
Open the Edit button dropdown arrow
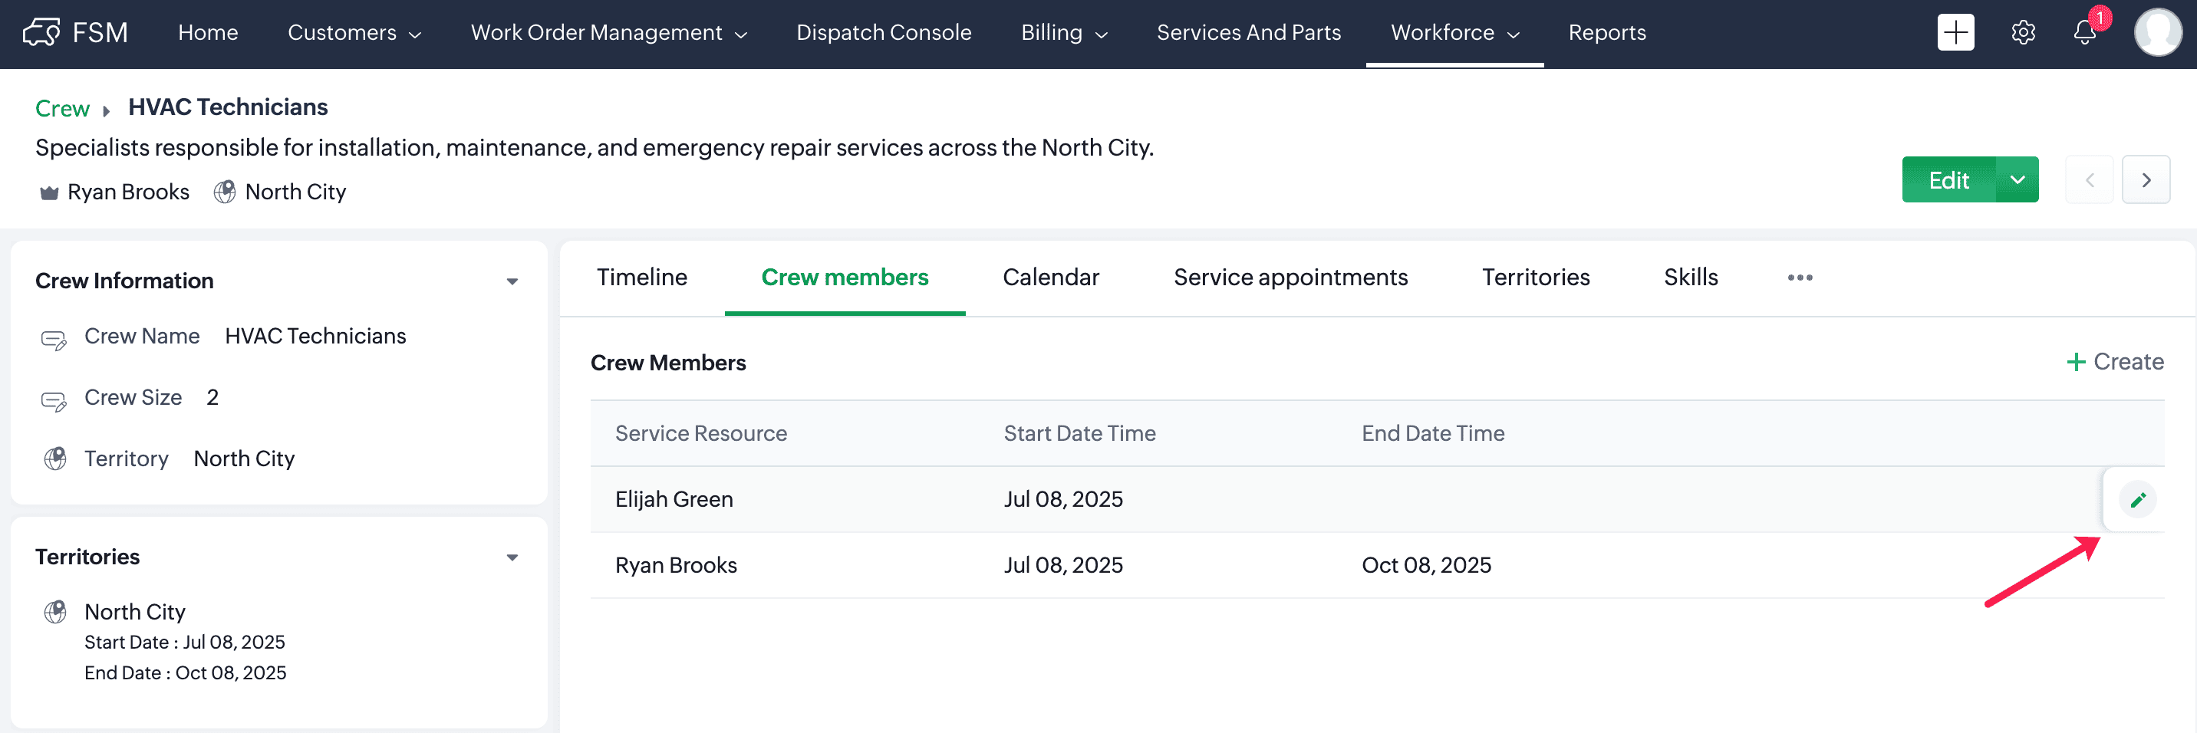coord(2017,180)
